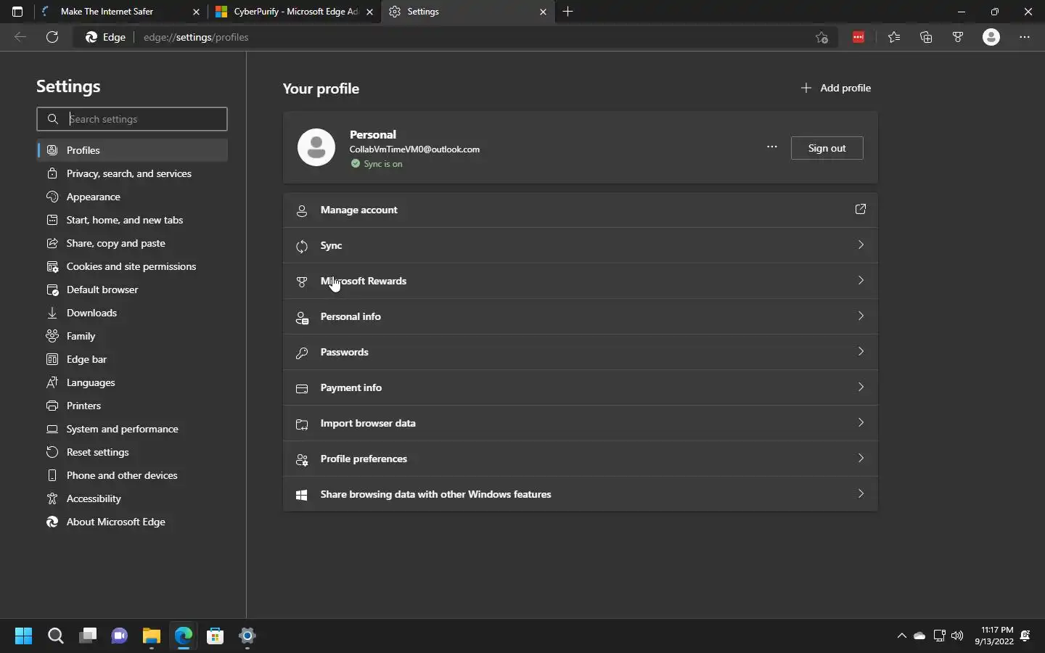Open Start, home, and new tabs settings
The height and width of the screenshot is (653, 1045).
click(x=132, y=220)
